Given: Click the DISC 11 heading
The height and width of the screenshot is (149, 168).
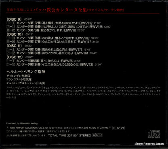Looking at the screenshot, I should tap(14, 46).
